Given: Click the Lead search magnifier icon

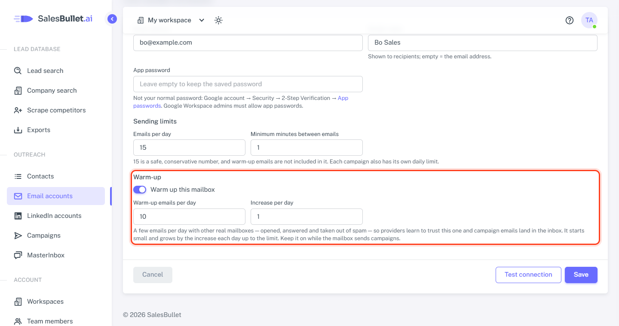Looking at the screenshot, I should pos(18,71).
